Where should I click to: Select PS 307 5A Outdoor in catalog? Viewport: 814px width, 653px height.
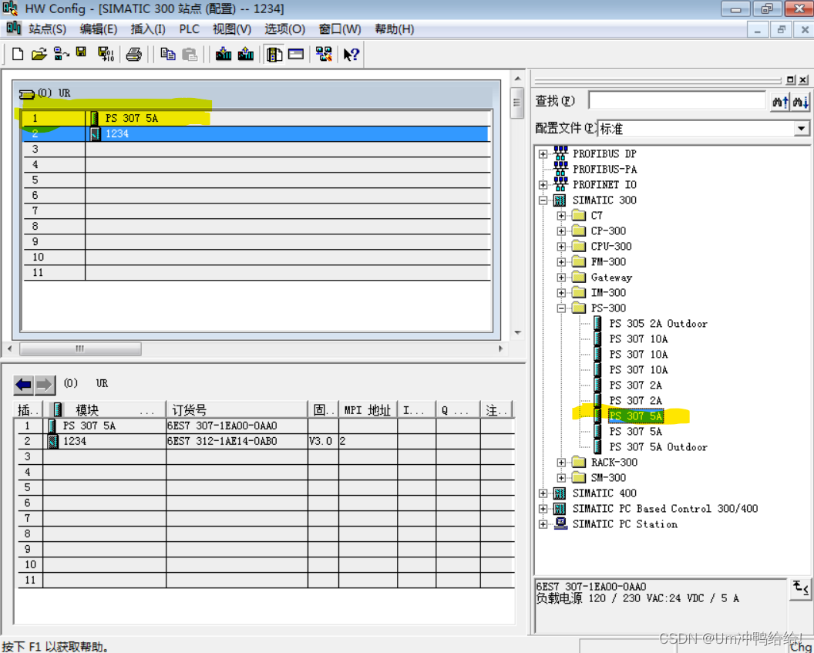click(x=658, y=447)
